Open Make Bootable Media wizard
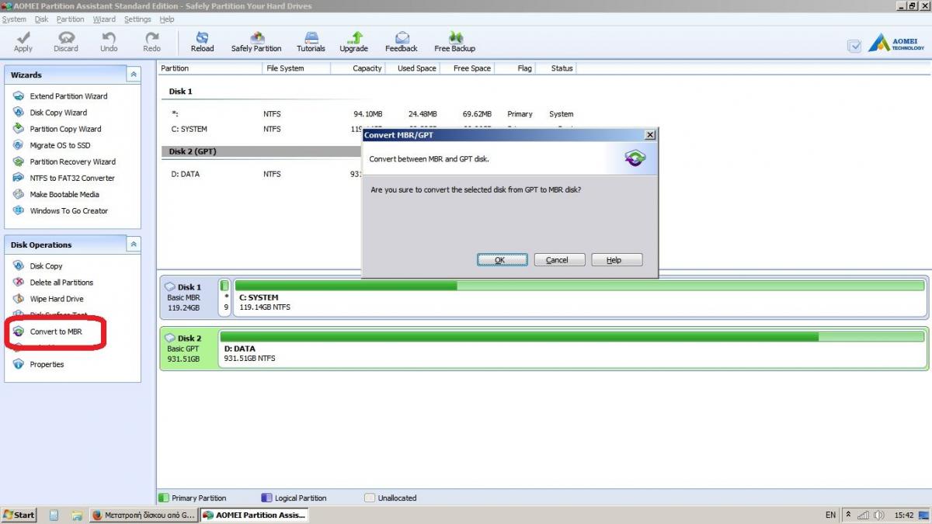Screen dimensions: 932x524 (56, 194)
